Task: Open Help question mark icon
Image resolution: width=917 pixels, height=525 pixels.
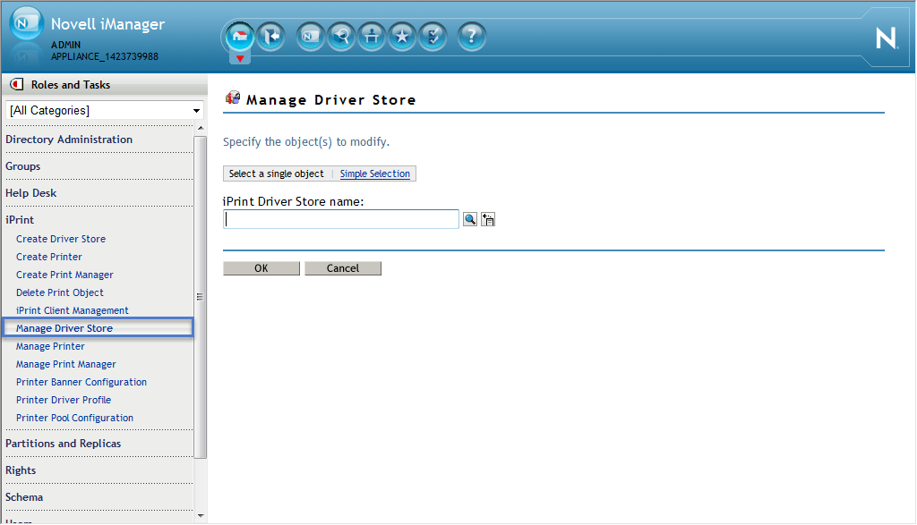Action: [471, 37]
